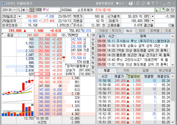Click the T font icon in title bar
177x125 pixels.
point(153,3)
